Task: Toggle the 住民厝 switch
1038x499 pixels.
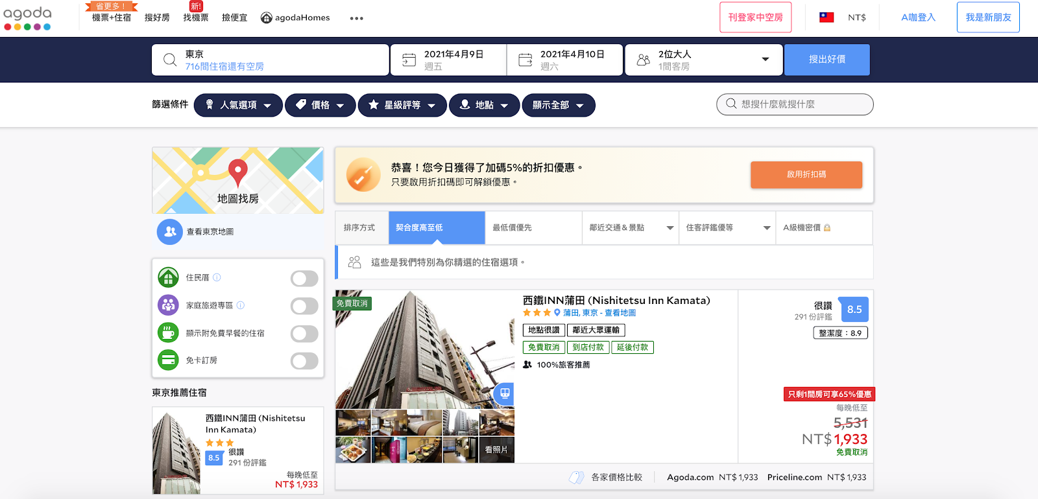Action: (x=304, y=279)
